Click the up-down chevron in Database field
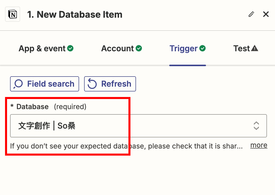 tap(256, 126)
